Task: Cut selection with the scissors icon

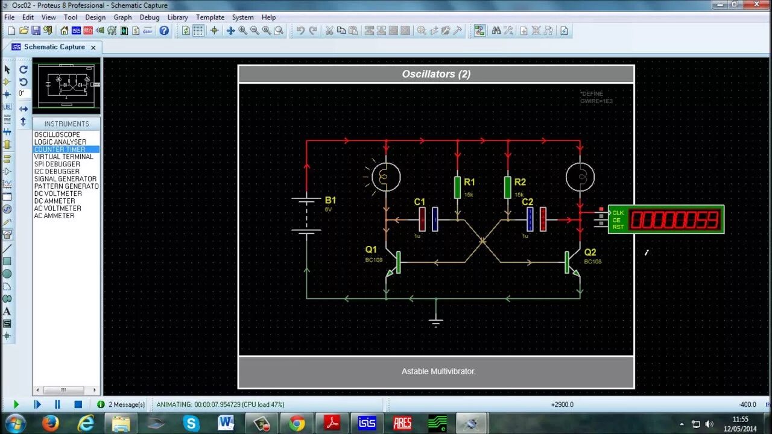Action: pyautogui.click(x=329, y=30)
